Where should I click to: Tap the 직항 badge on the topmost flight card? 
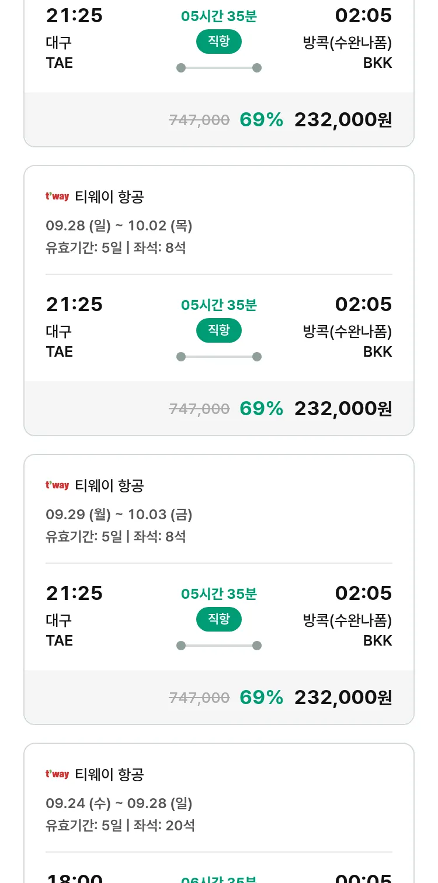click(x=218, y=42)
